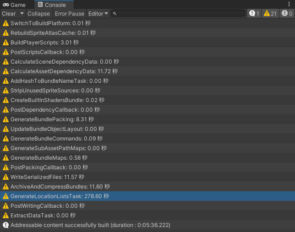Select 'AddHashToBundleNameTask: 0.00 秒' log entry
295x232 pixels.
point(147,81)
